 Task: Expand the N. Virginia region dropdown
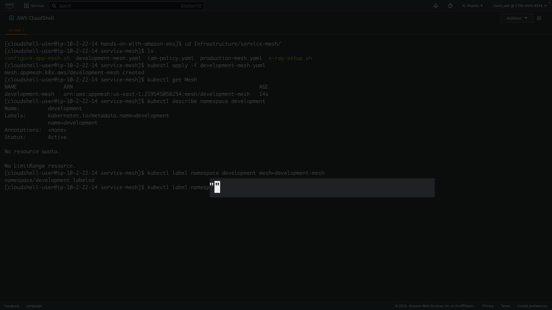[472, 6]
